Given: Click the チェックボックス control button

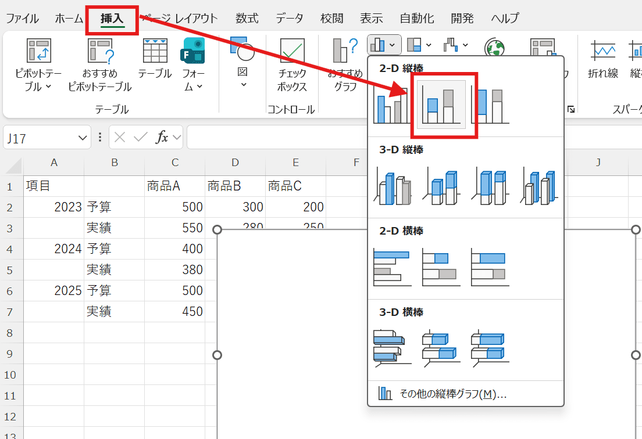Looking at the screenshot, I should 292,64.
